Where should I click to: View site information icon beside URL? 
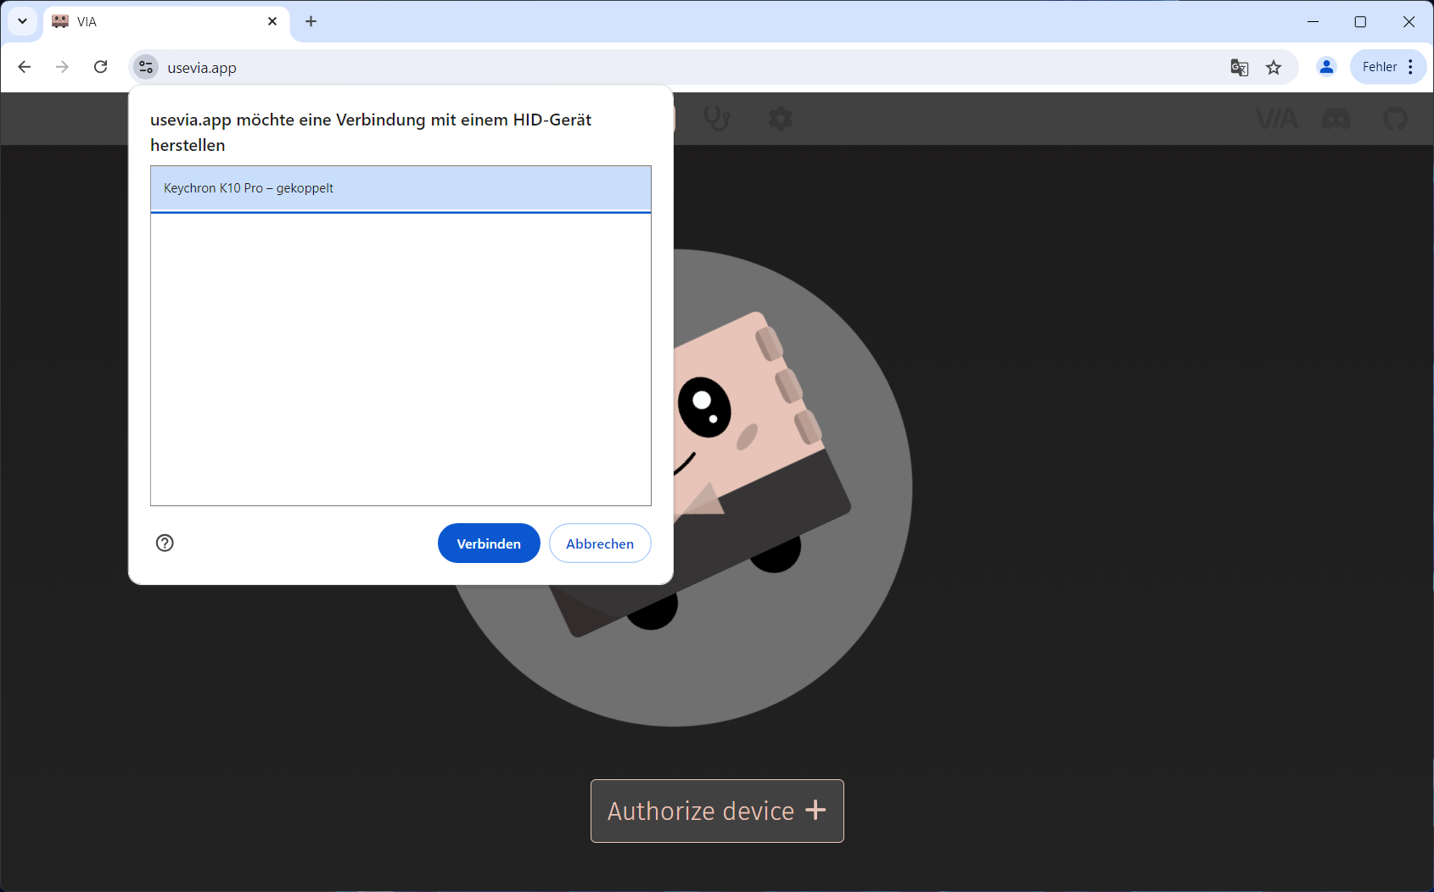pyautogui.click(x=146, y=67)
